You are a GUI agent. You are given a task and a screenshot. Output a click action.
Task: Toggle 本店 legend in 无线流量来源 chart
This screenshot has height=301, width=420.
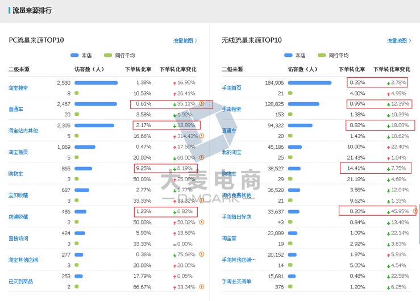294,55
